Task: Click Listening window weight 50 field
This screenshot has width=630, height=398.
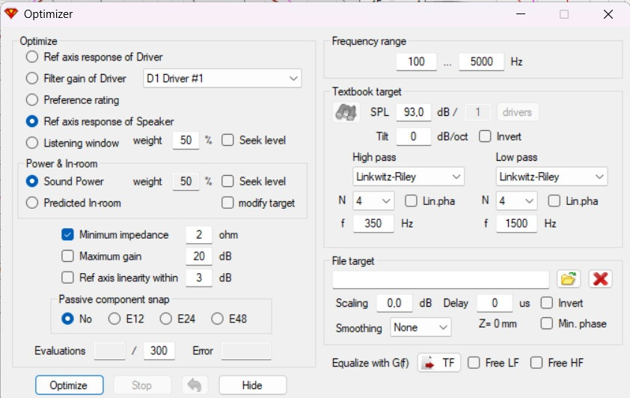Action: pyautogui.click(x=186, y=140)
